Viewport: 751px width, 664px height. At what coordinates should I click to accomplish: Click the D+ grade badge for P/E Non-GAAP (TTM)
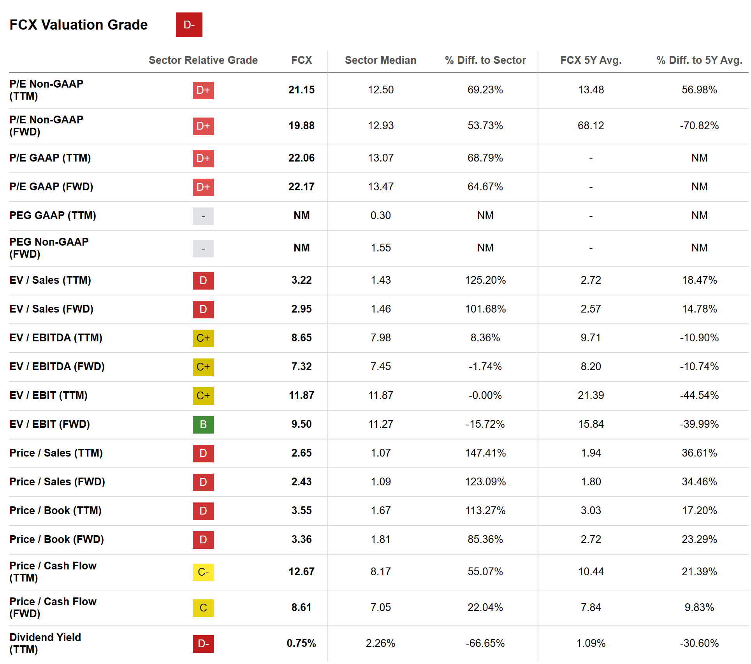point(203,90)
